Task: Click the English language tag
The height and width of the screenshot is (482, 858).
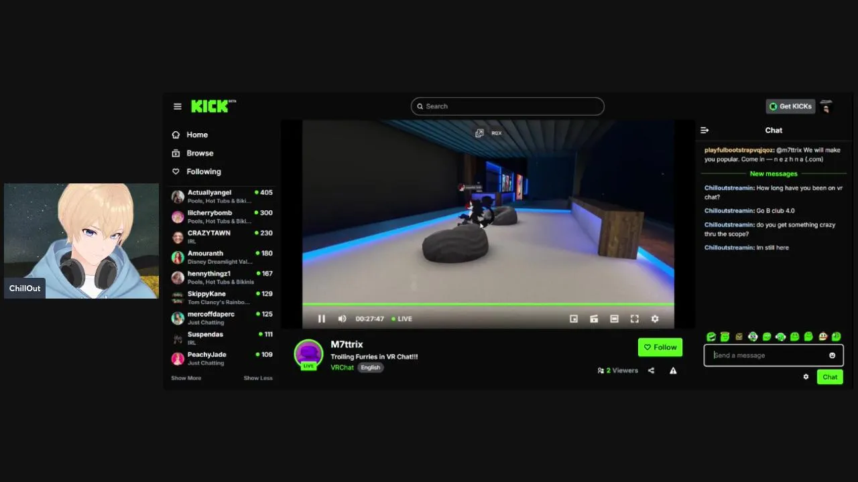Action: (x=370, y=368)
